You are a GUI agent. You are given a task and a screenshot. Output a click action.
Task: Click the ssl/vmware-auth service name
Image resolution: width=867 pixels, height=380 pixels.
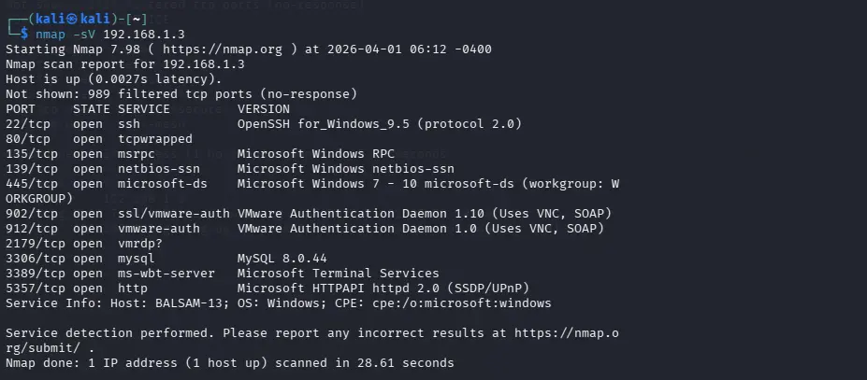click(172, 213)
